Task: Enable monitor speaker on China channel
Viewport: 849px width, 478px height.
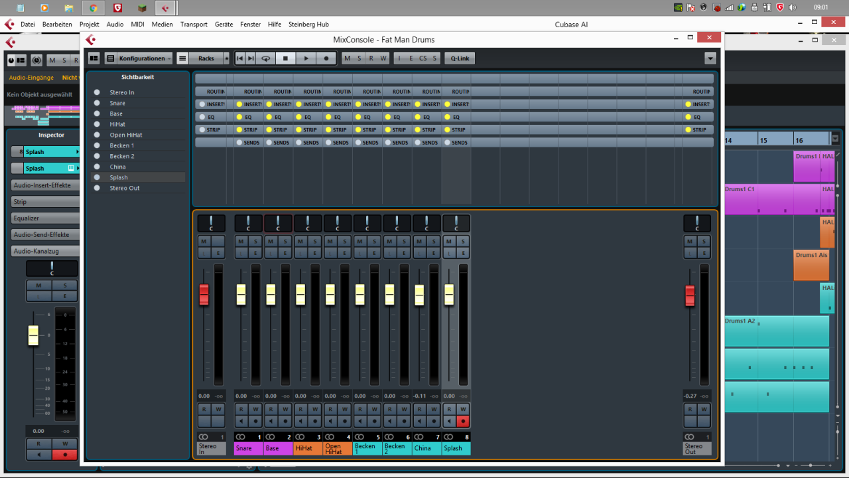Action: click(419, 421)
